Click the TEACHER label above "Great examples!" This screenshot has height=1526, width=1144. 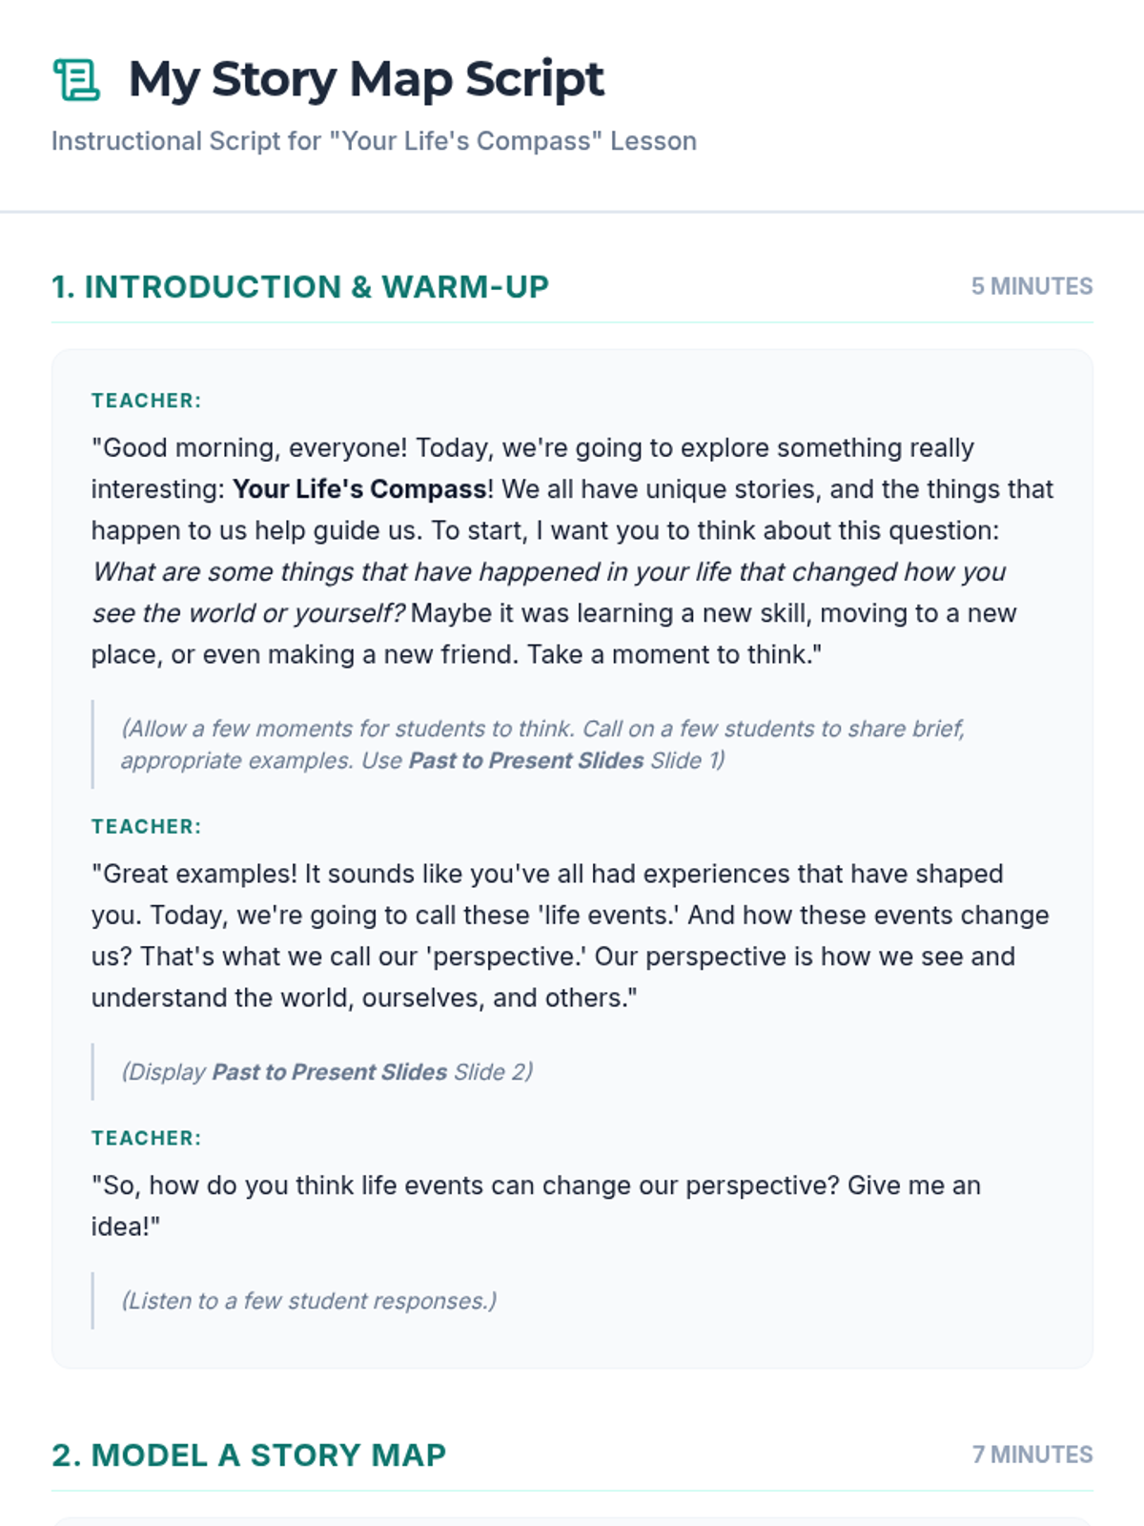tap(146, 827)
